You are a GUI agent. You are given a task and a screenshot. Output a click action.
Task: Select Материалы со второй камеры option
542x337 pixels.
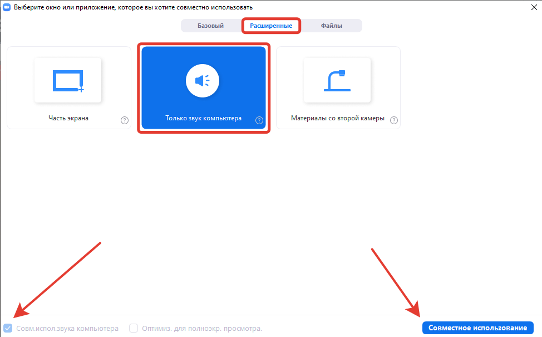[338, 88]
